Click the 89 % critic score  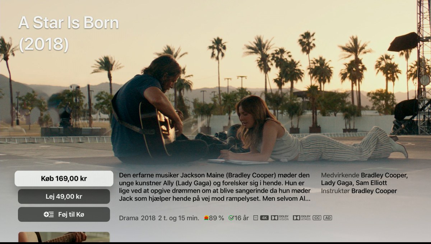[216, 218]
